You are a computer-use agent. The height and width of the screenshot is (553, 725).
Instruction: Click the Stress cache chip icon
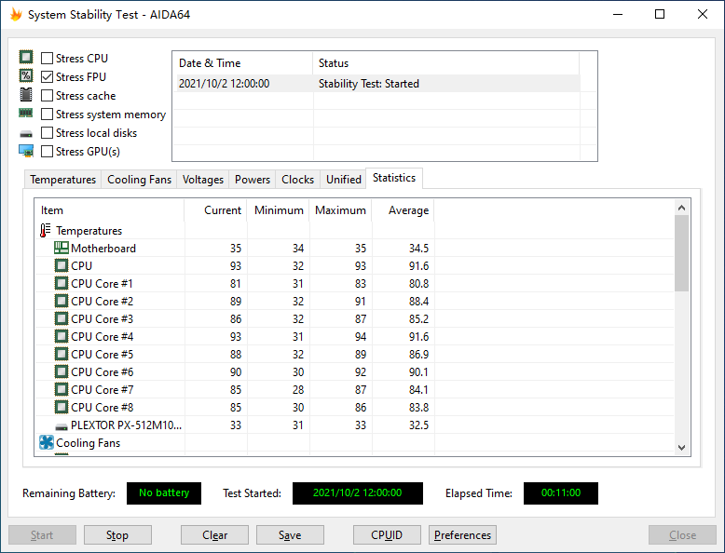point(26,94)
